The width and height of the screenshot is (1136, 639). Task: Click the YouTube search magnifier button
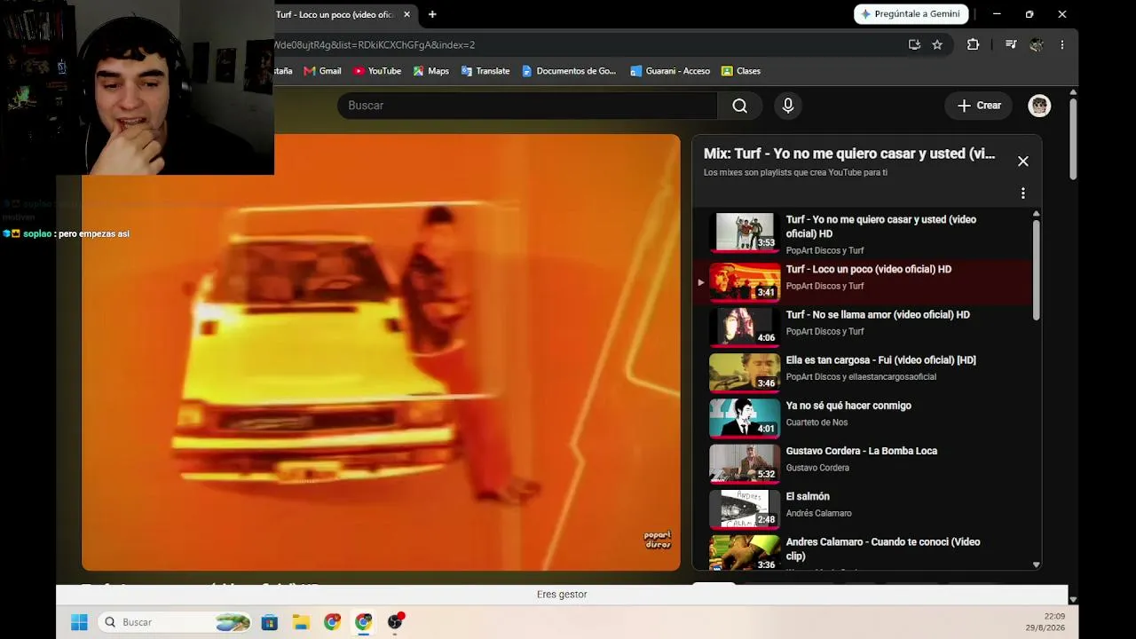pos(739,106)
